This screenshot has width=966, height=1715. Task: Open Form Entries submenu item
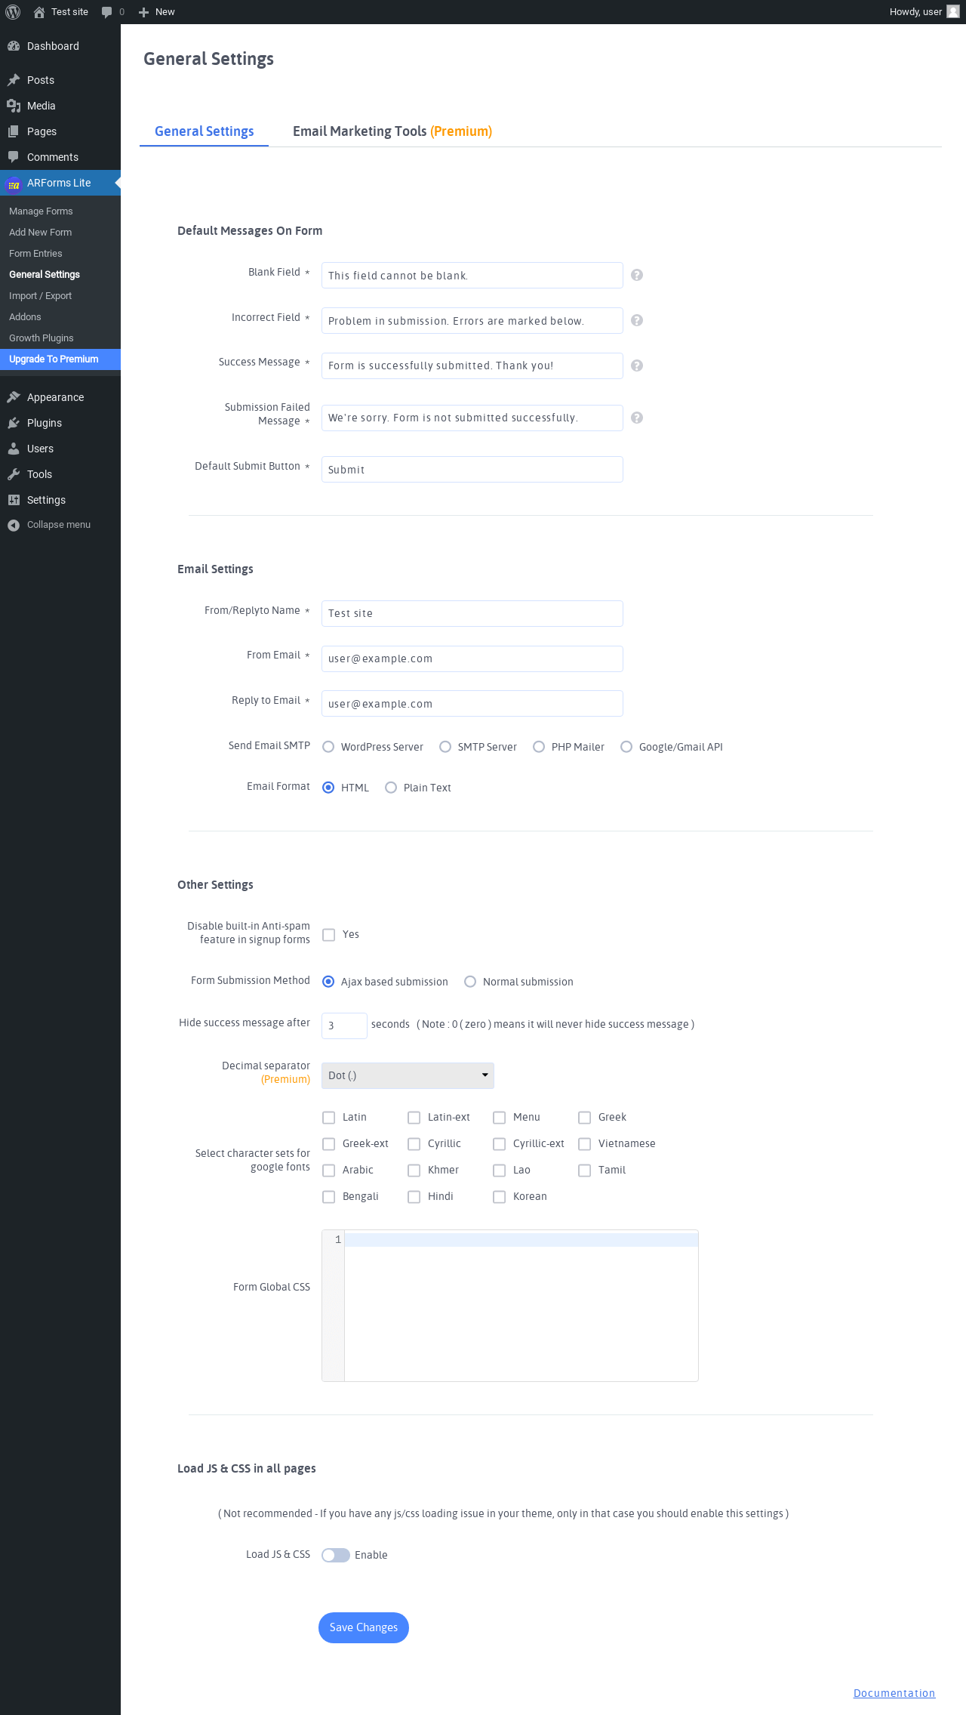pyautogui.click(x=35, y=254)
